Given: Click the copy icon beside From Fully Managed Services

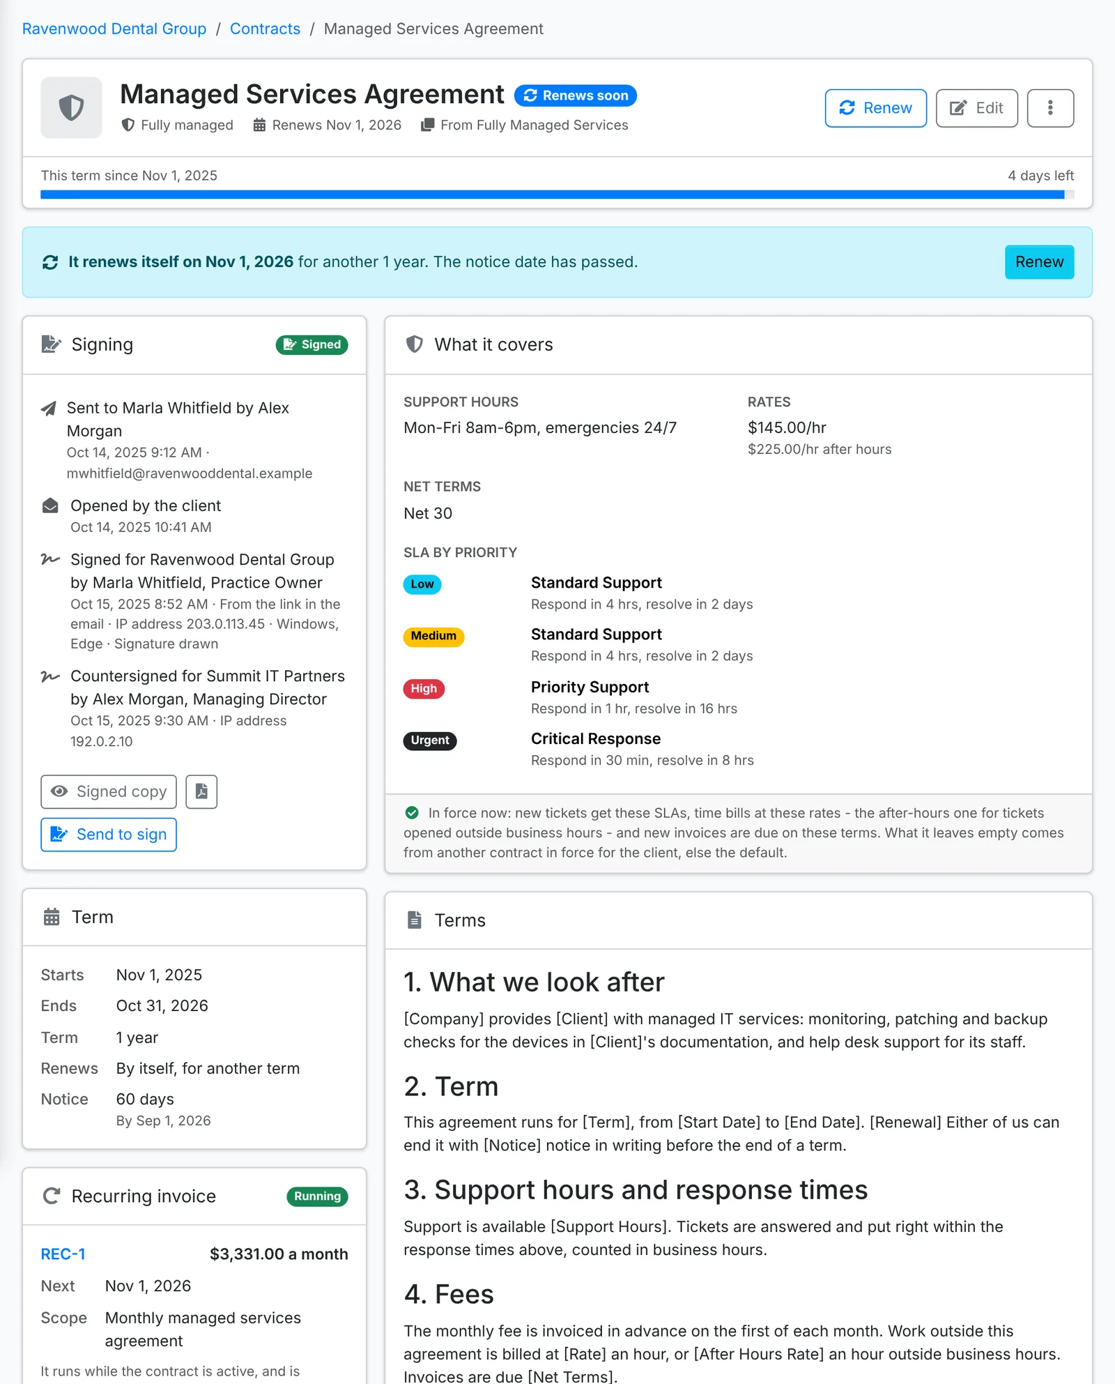Looking at the screenshot, I should [x=428, y=125].
